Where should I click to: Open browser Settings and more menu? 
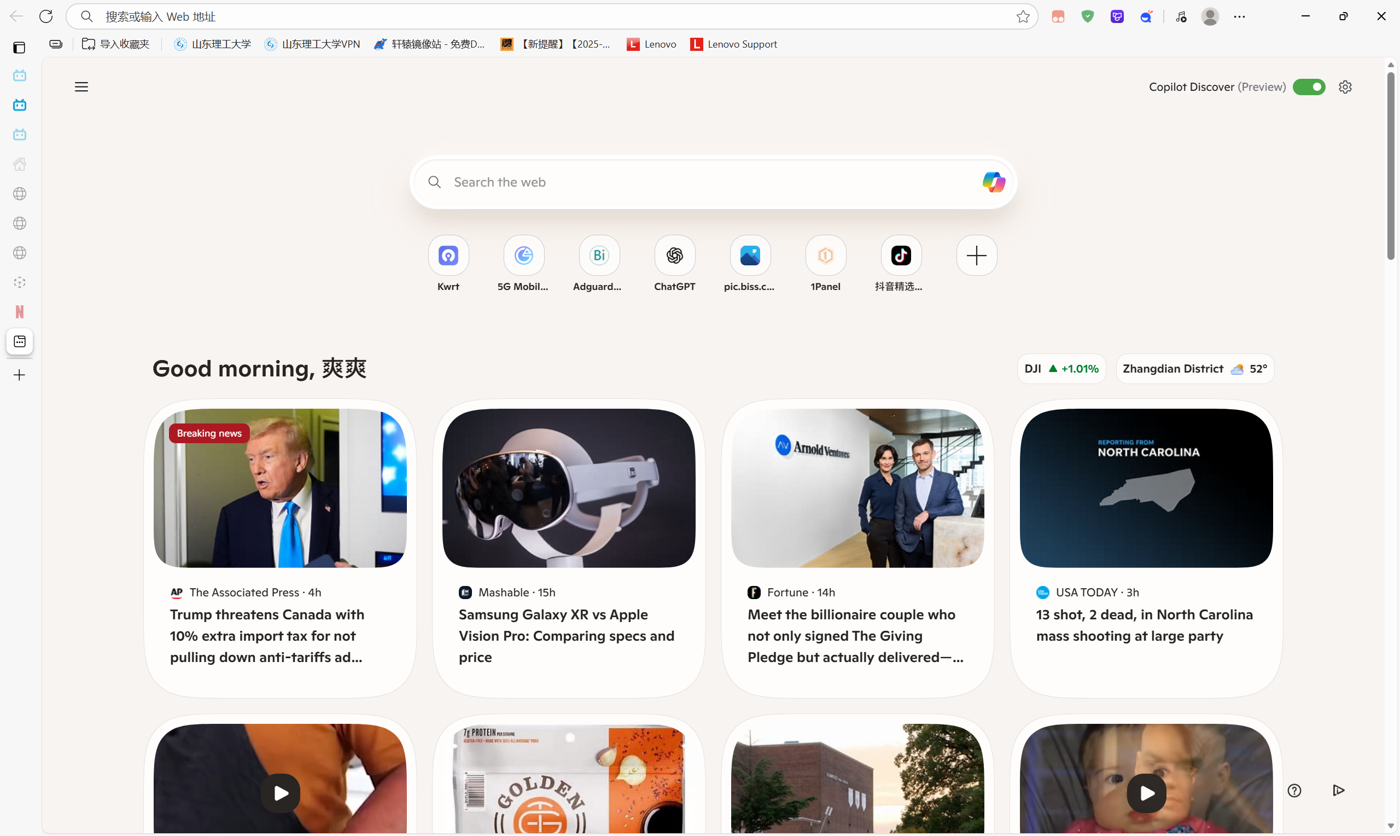[1239, 16]
